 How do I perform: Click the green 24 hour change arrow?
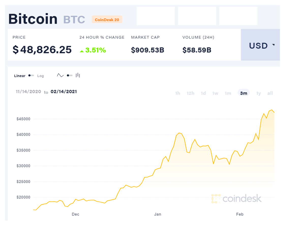tap(82, 51)
